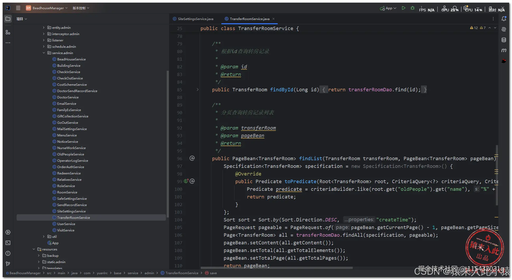This screenshot has height=280, width=512.
Task: Open the main hamburger menu
Action: [x=18, y=8]
